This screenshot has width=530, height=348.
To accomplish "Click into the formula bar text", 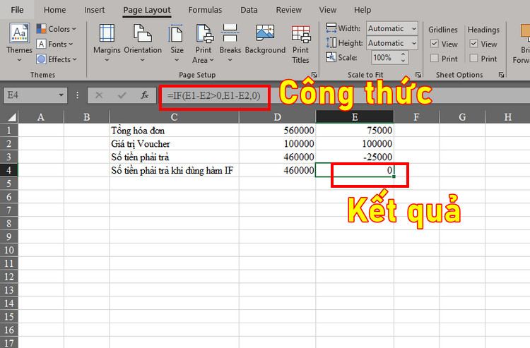I will pos(213,96).
